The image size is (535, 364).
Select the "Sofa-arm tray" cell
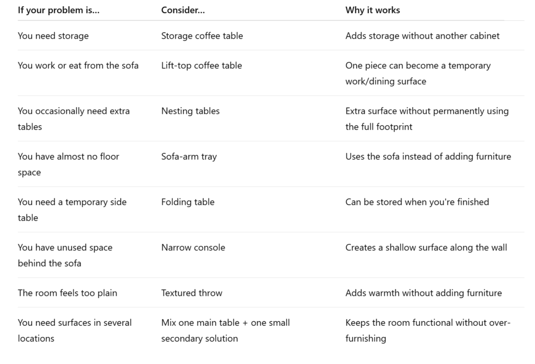coord(189,157)
